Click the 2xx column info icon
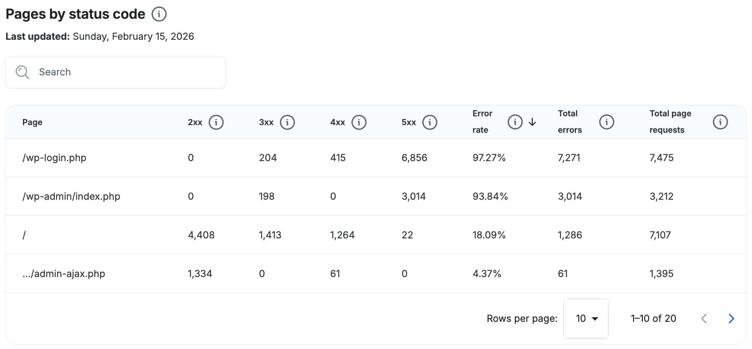The width and height of the screenshot is (752, 349). (216, 122)
